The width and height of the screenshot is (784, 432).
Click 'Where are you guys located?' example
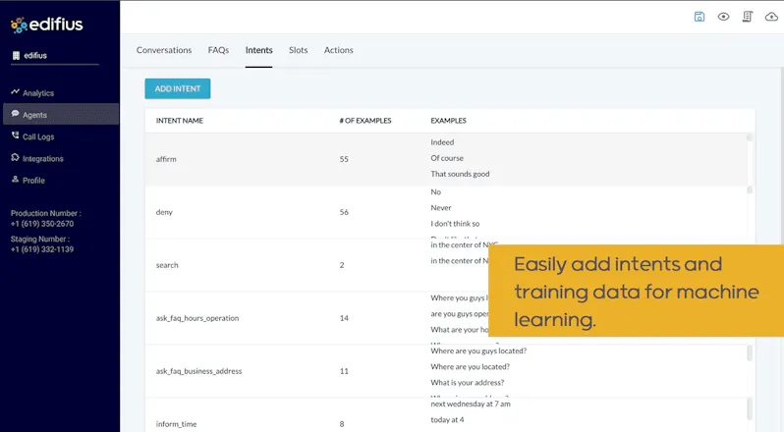478,351
